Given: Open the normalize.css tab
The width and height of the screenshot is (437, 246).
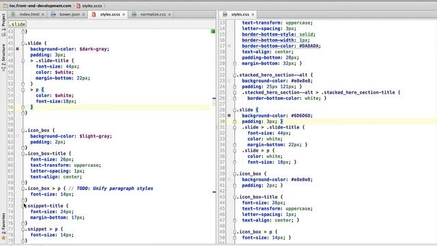Looking at the screenshot, I should point(153,14).
